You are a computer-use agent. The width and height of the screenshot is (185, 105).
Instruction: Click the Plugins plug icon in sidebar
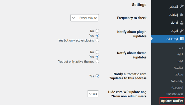[x=182, y=14]
